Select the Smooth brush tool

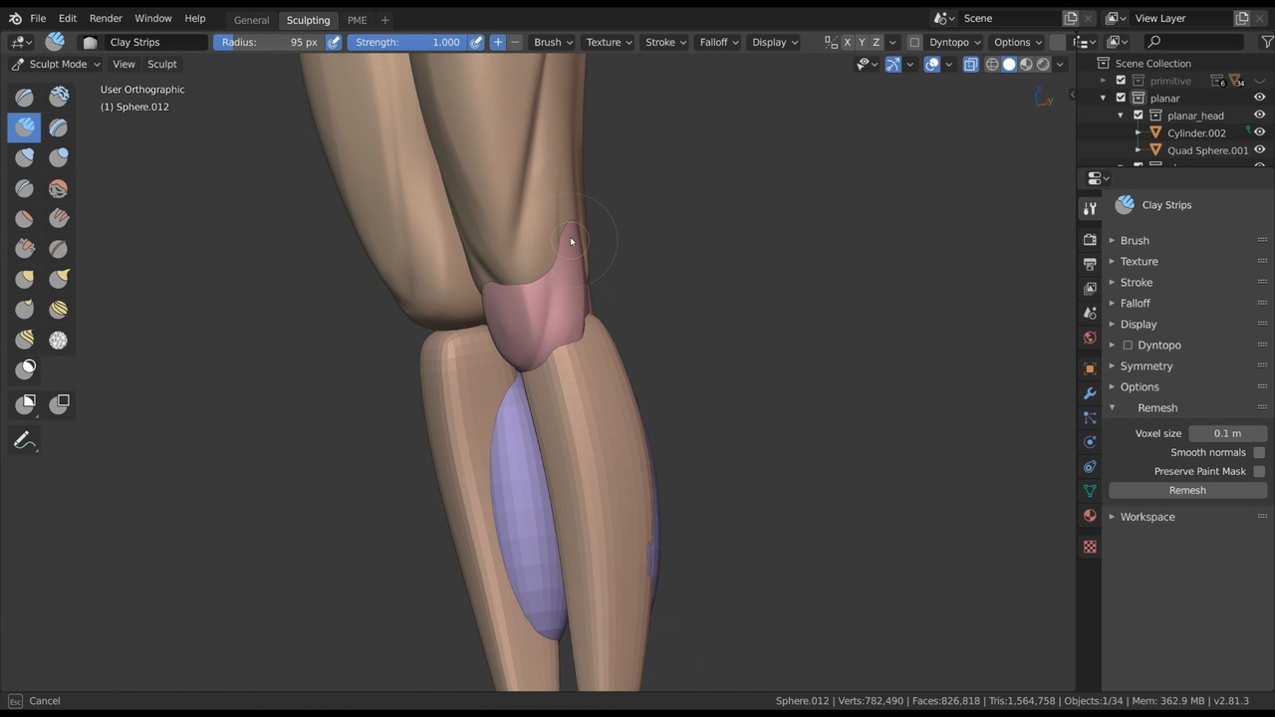click(x=59, y=187)
